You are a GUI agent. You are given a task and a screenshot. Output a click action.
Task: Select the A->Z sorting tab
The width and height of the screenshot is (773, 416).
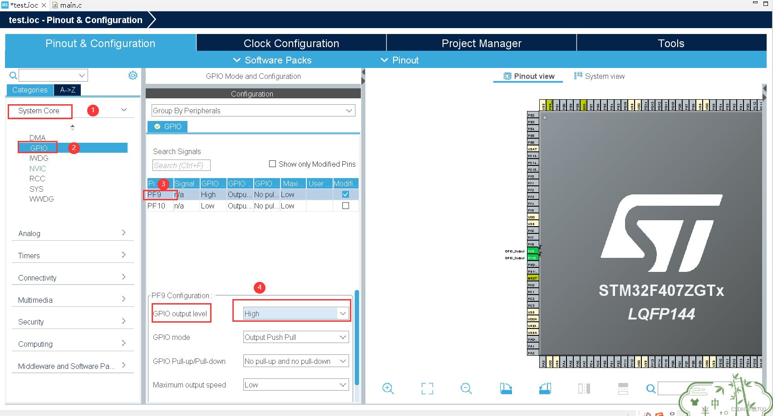click(x=68, y=90)
